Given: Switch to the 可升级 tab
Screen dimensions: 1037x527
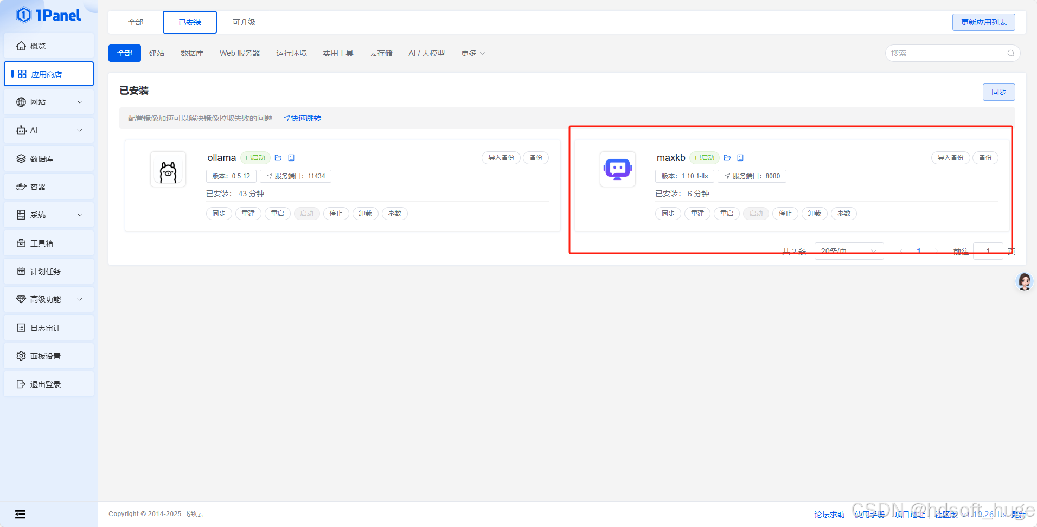Looking at the screenshot, I should [244, 22].
